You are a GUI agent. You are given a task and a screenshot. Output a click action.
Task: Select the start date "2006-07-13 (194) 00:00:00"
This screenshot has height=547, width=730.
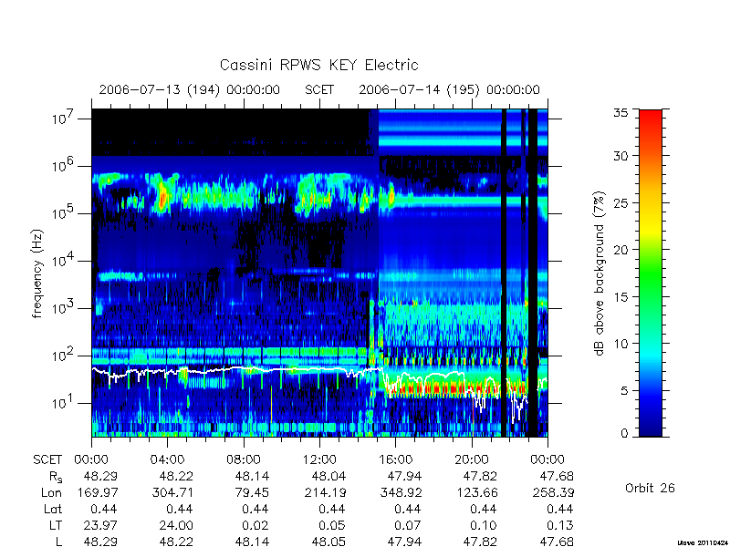[190, 89]
